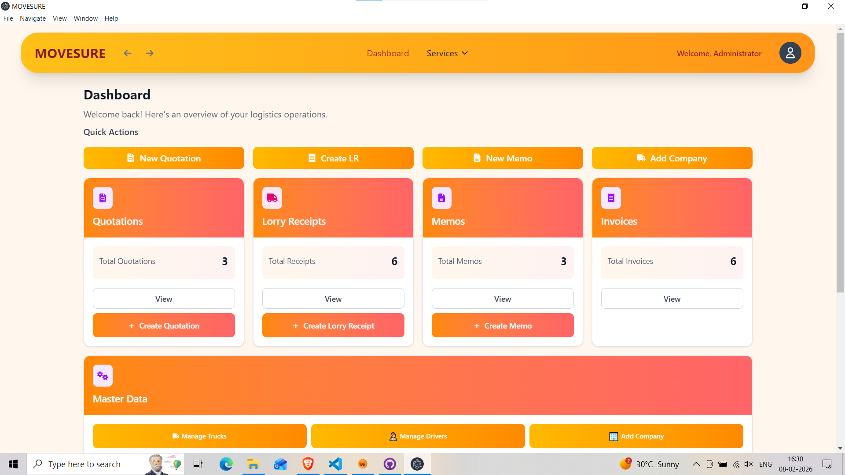The image size is (845, 475).
Task: Click the Master Data gear icon
Action: point(102,376)
